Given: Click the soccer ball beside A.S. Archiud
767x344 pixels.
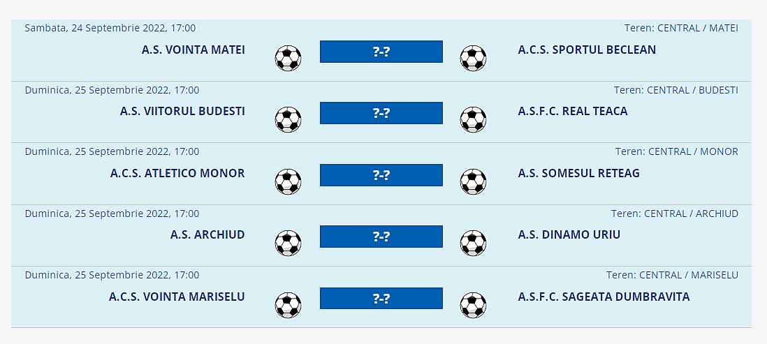Looking at the screenshot, I should pos(288,243).
